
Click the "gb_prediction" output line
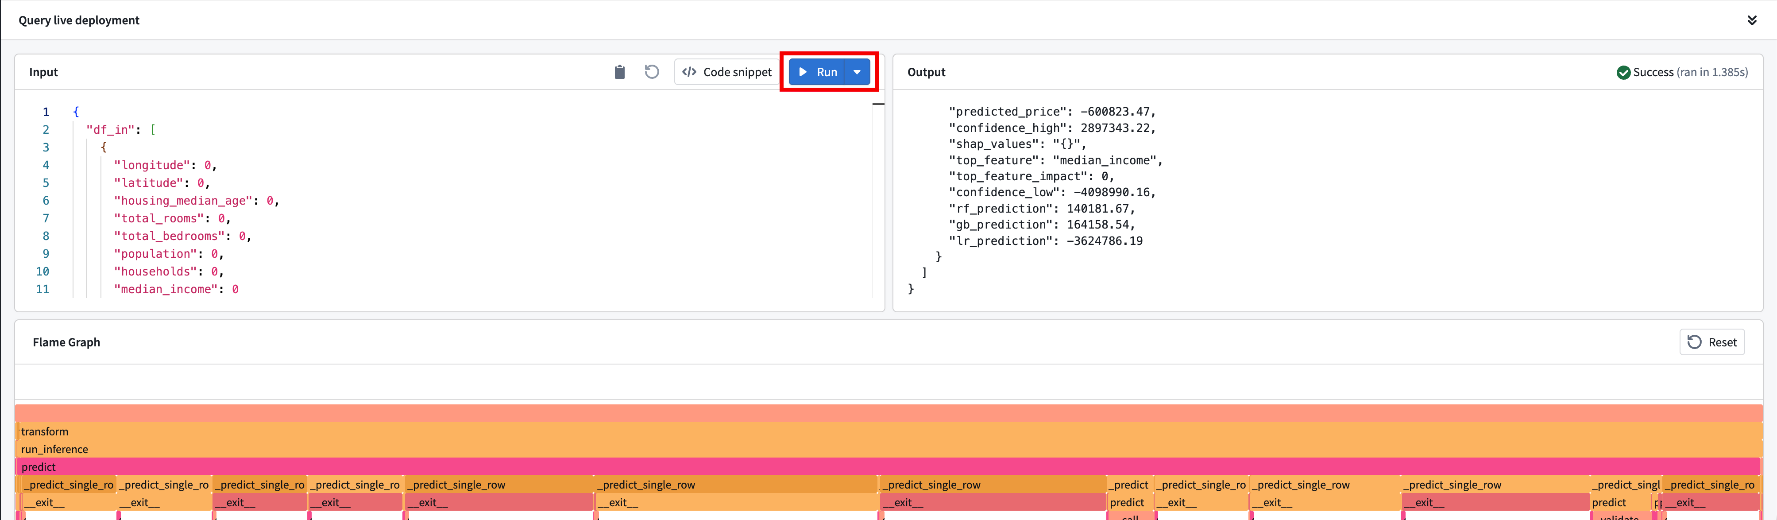coord(1042,225)
